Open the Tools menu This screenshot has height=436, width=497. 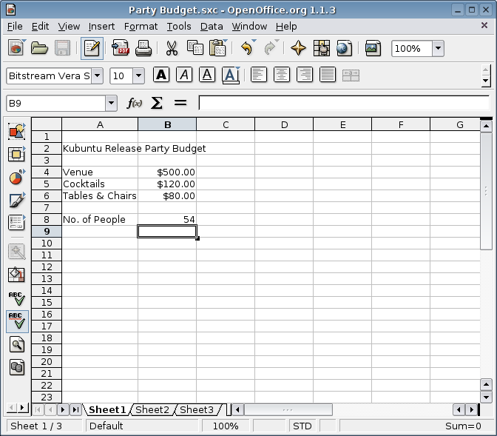(179, 27)
